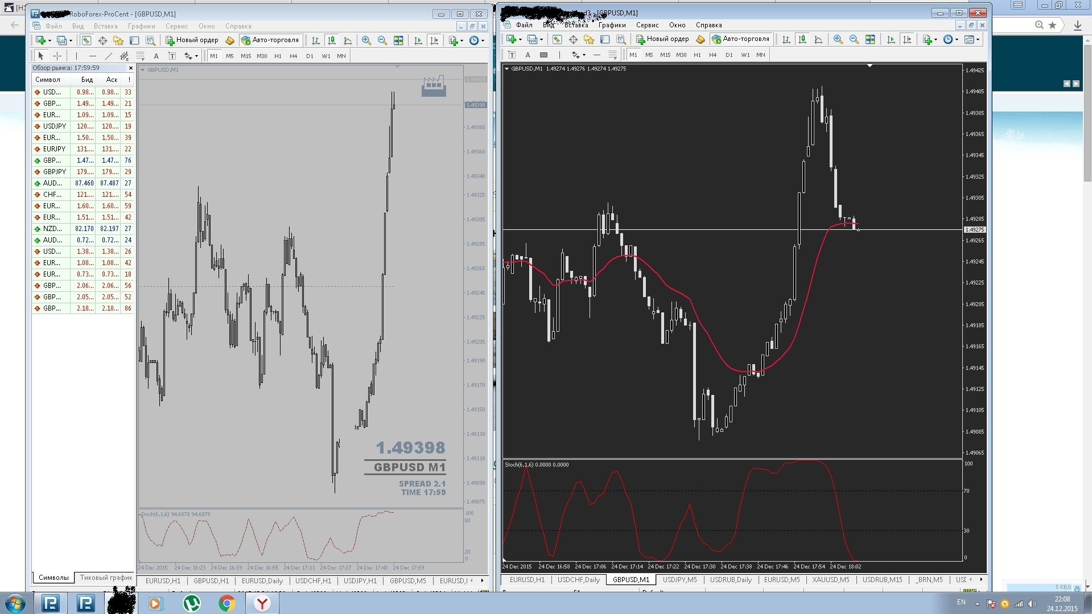This screenshot has width=1092, height=614.
Task: Toggle auto-scroll in left terminal toolbar
Action: 418,40
